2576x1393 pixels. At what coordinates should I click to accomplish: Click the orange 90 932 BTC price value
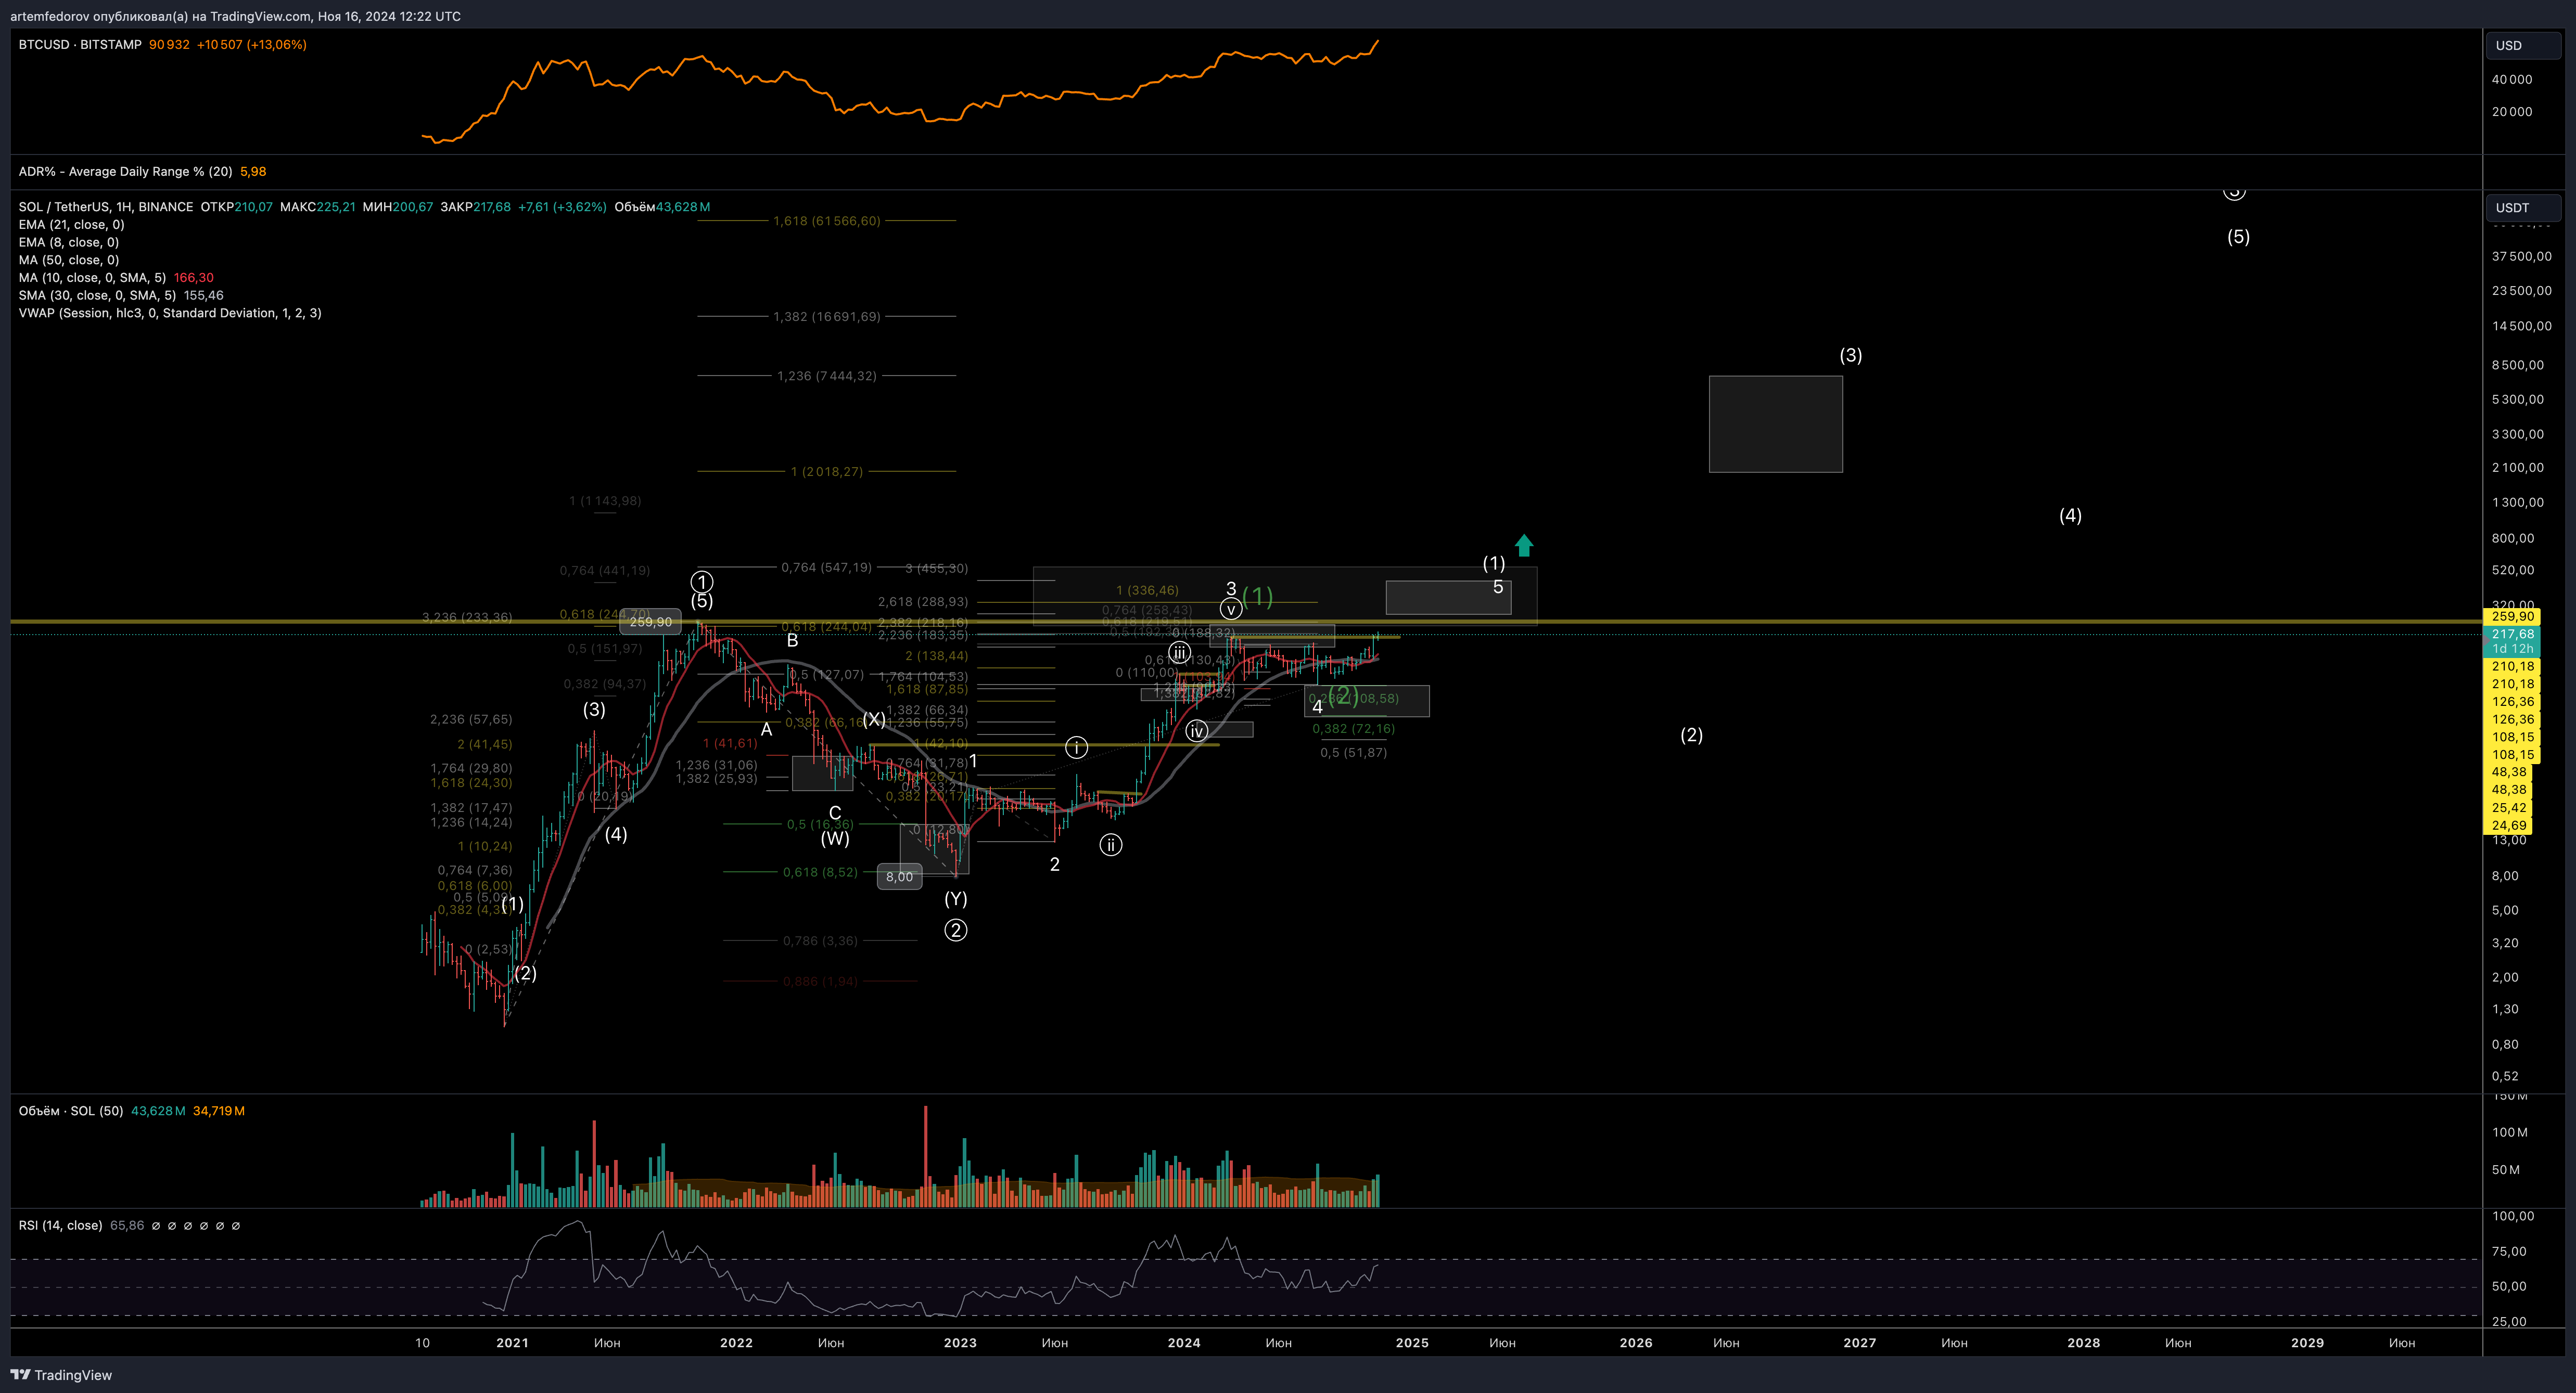[169, 45]
